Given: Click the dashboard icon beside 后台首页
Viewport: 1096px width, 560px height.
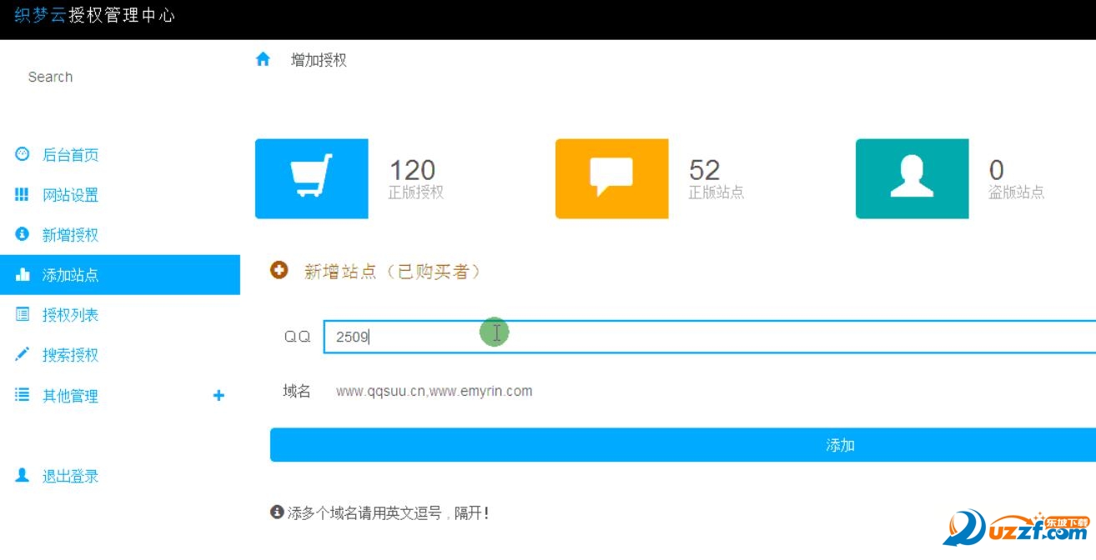Looking at the screenshot, I should click(x=23, y=154).
